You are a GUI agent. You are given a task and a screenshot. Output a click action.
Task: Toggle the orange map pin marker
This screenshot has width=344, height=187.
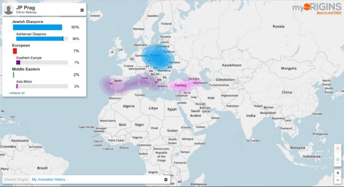pyautogui.click(x=338, y=150)
